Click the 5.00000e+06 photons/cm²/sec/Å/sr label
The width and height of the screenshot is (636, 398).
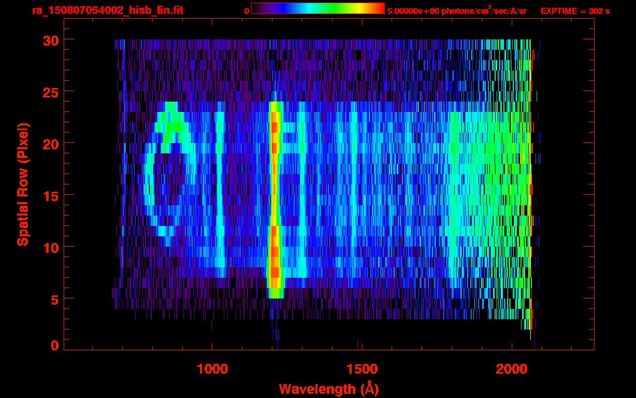pos(457,10)
